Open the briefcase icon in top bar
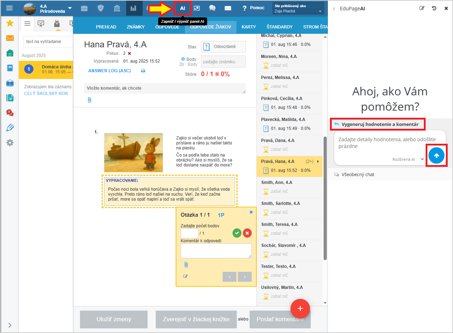The width and height of the screenshot is (453, 333). [x=84, y=8]
